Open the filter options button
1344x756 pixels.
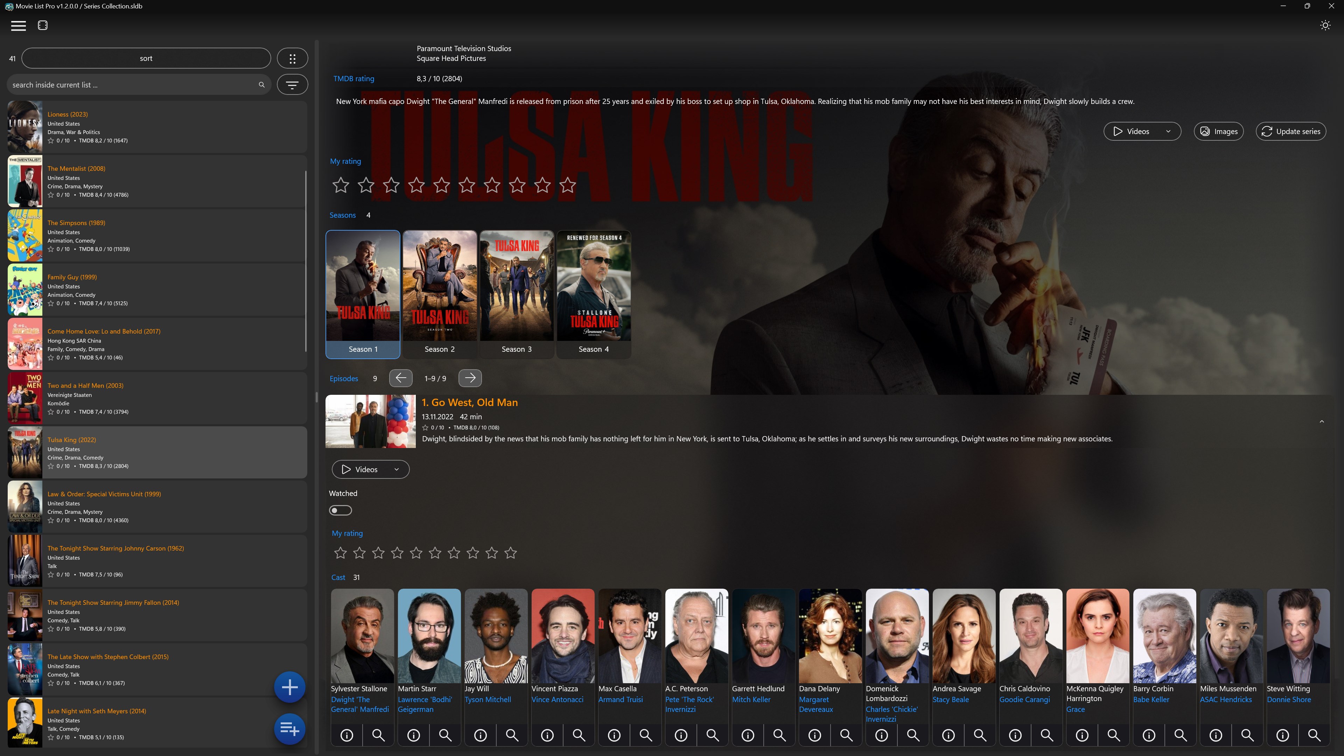coord(292,84)
